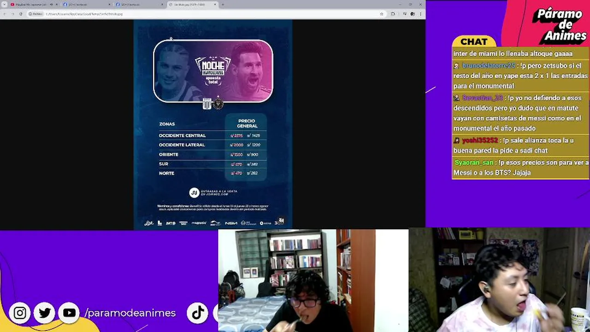Go forward in browser history
590x332 pixels.
coord(12,14)
